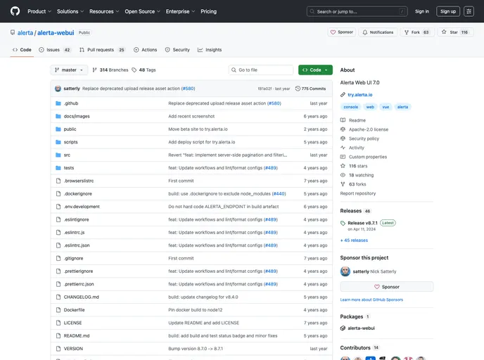Click satterly's avatar in latest commit
Image resolution: width=484 pixels, height=360 pixels.
[x=58, y=89]
